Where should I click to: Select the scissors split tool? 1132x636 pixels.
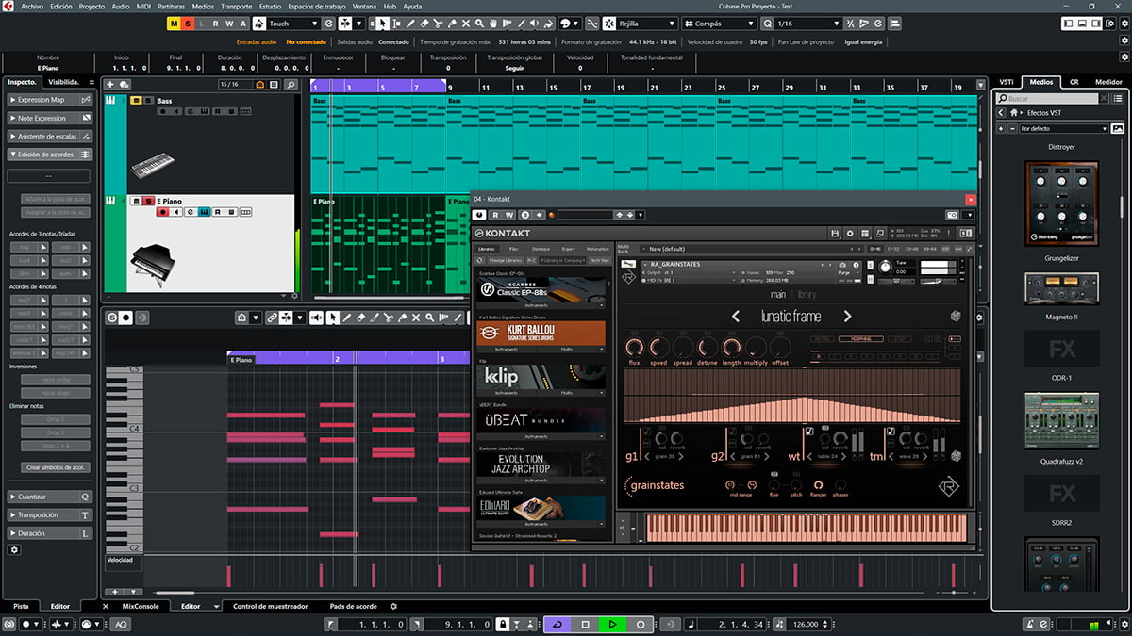pyautogui.click(x=439, y=24)
